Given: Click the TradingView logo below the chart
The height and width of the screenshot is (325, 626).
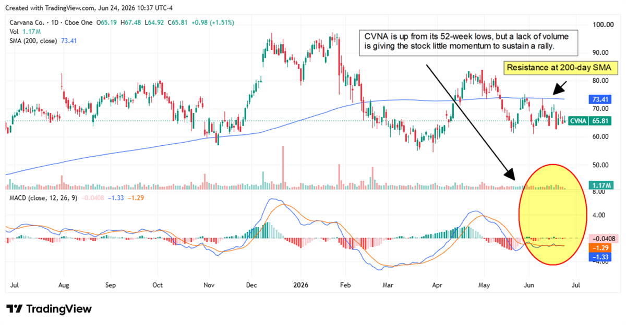Looking at the screenshot, I should [x=49, y=309].
